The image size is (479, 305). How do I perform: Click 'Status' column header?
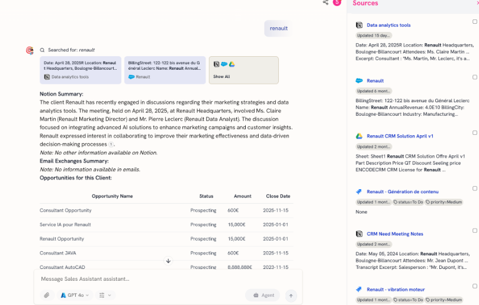206,196
